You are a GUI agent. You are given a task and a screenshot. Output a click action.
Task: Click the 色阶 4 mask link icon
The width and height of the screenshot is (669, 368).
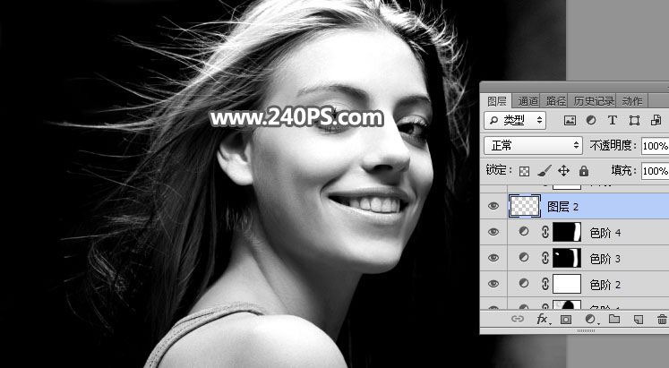coord(545,233)
